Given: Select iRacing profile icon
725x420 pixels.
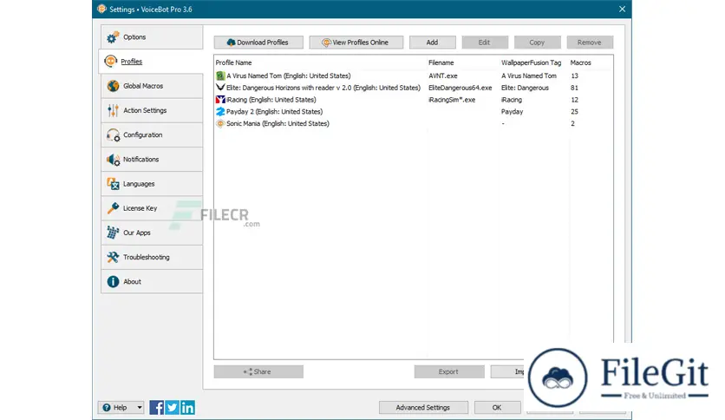Looking at the screenshot, I should pos(220,100).
